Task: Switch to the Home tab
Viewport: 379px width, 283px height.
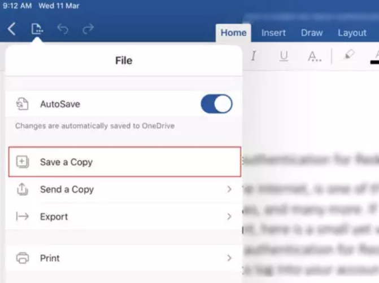Action: [x=233, y=33]
